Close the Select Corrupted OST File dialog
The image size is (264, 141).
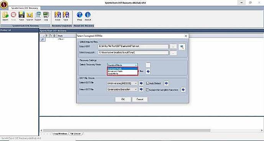point(186,36)
